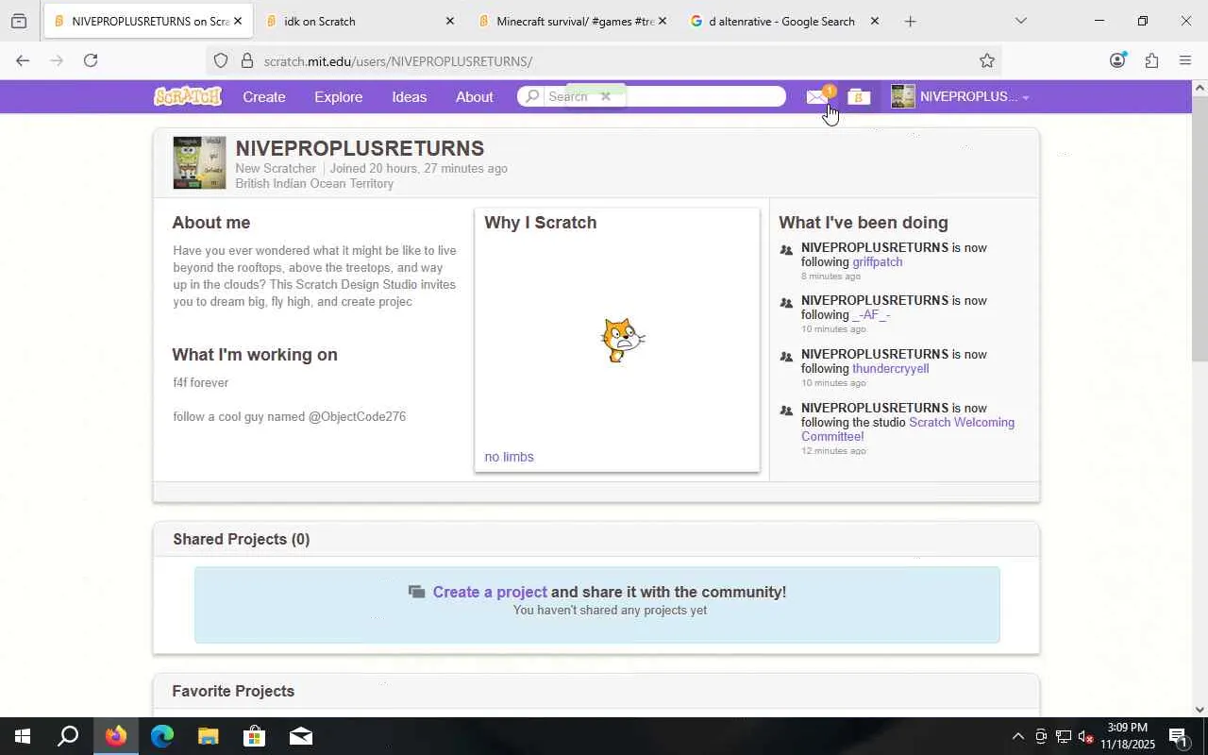Click the Scratch logo
Image resolution: width=1208 pixels, height=755 pixels.
(188, 96)
